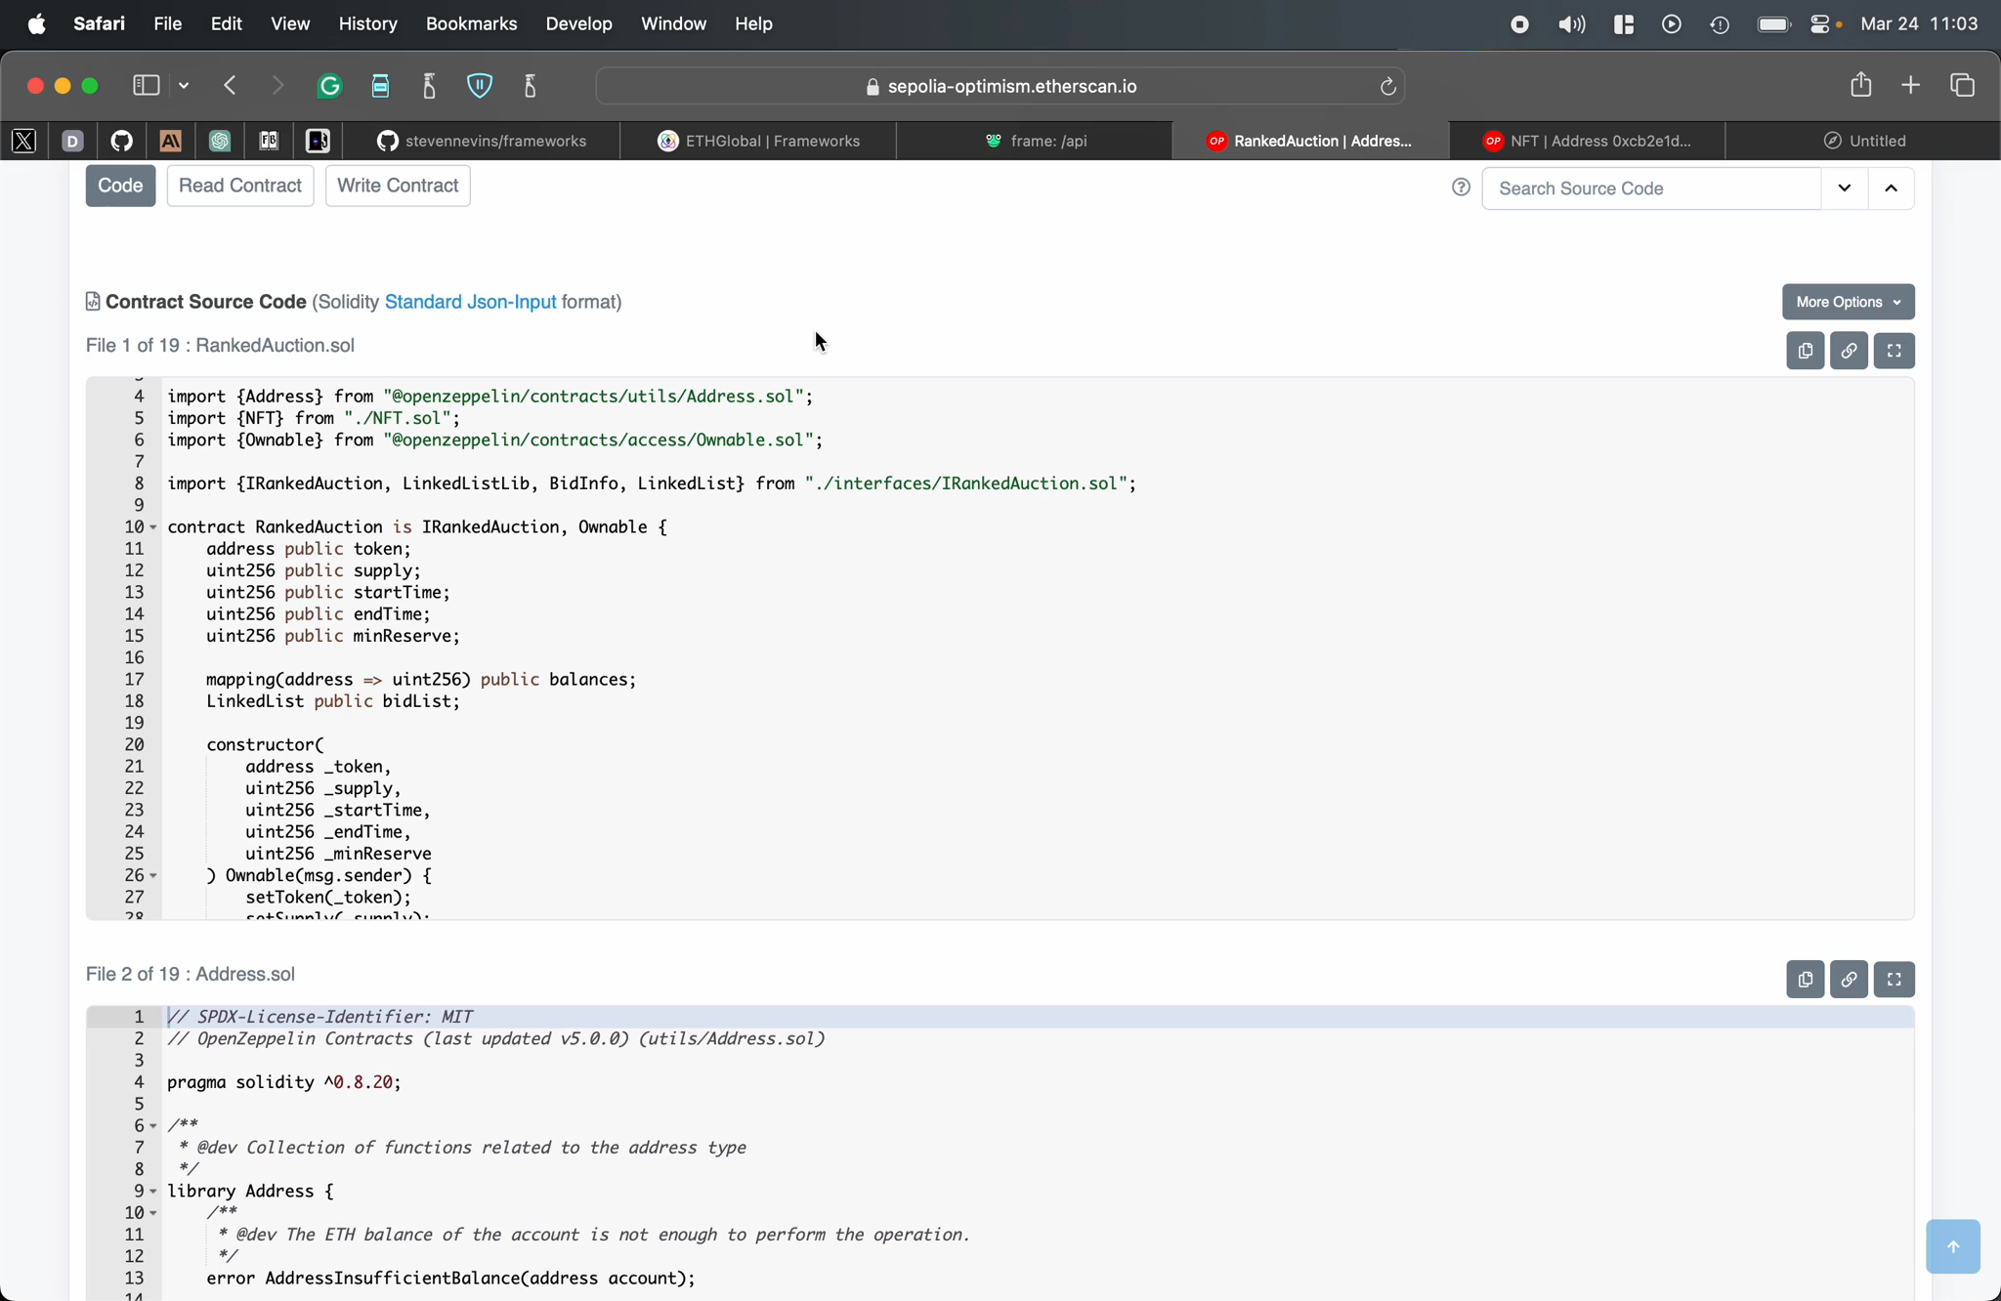Copy permalink for Address.sol
This screenshot has height=1301, width=2001.
[x=1849, y=980]
